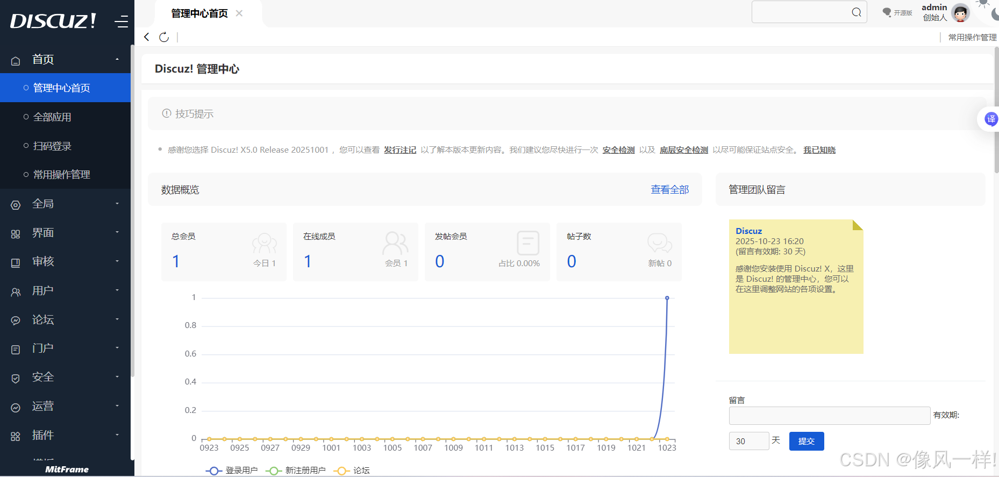Viewport: 999px width, 477px height.
Task: Toggle the 新注册用户 chart legend
Action: tap(296, 471)
